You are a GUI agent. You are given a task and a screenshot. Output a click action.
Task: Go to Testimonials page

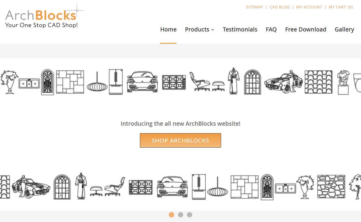pyautogui.click(x=240, y=29)
